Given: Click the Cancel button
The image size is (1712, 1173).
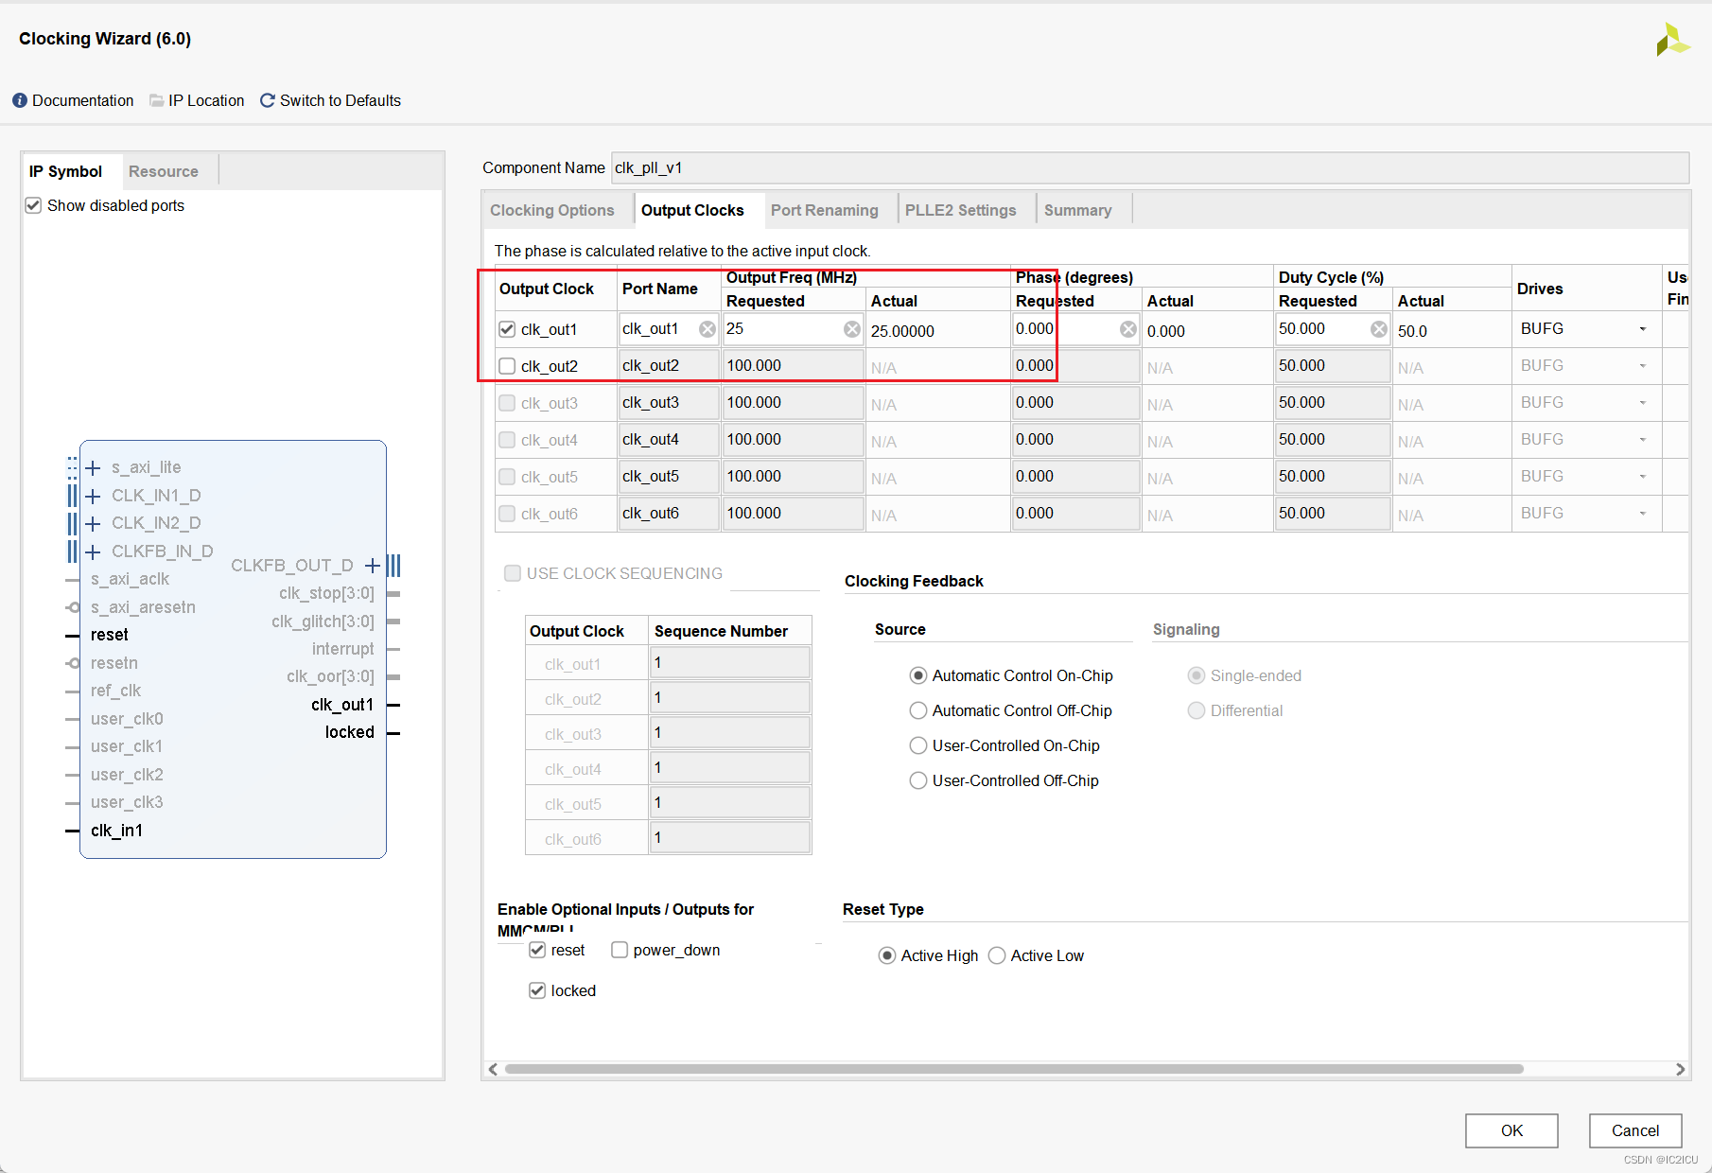Looking at the screenshot, I should point(1635,1130).
